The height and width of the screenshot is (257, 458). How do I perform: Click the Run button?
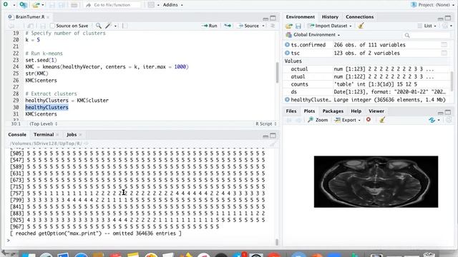tap(209, 26)
